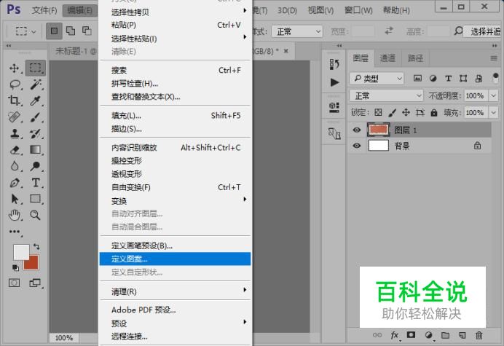This screenshot has width=504, height=346.
Task: Toggle adjustment layer filter
Action: click(x=433, y=78)
